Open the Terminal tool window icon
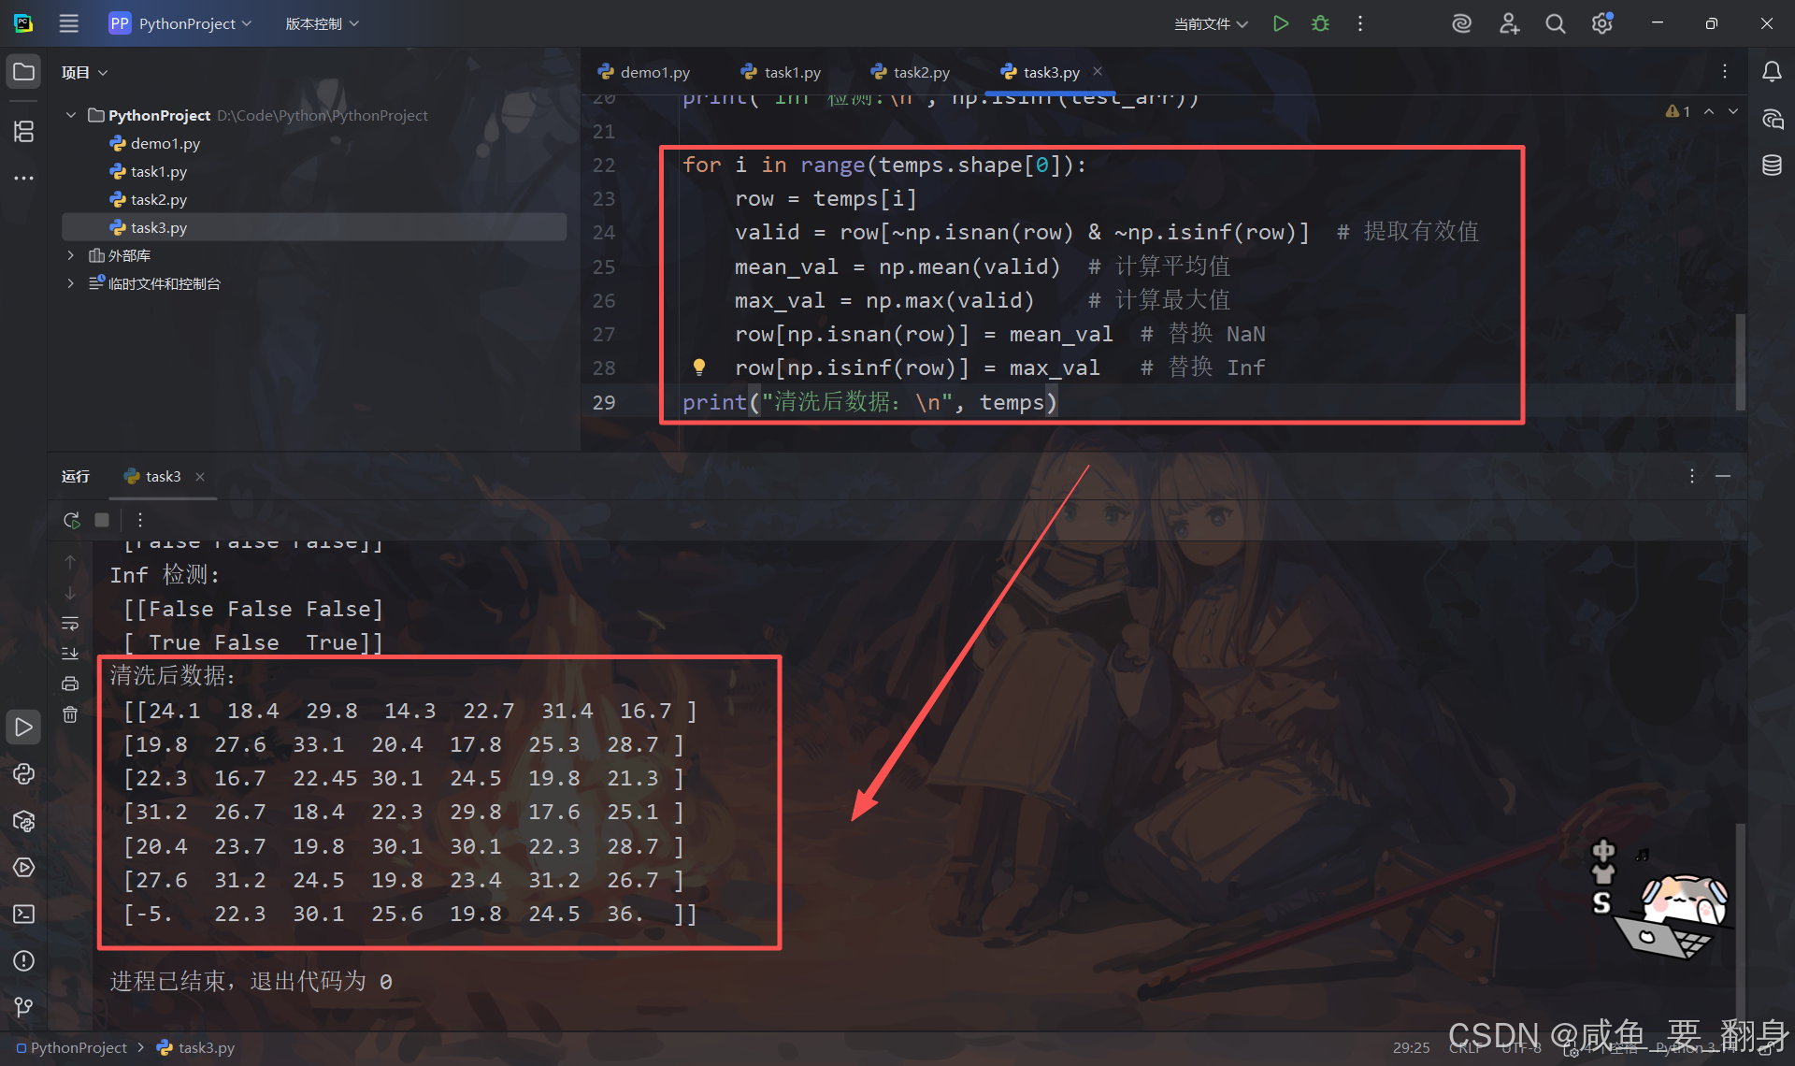 (x=24, y=914)
